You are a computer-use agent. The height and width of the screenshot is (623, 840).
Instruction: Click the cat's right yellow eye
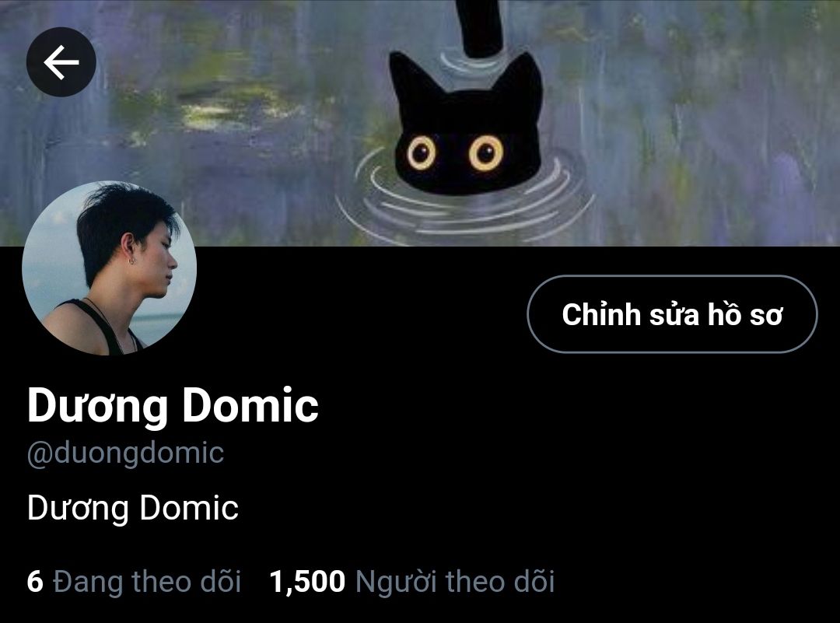pyautogui.click(x=486, y=152)
